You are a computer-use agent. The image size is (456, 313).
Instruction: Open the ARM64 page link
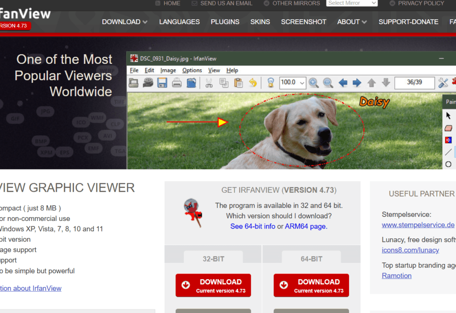pos(306,226)
